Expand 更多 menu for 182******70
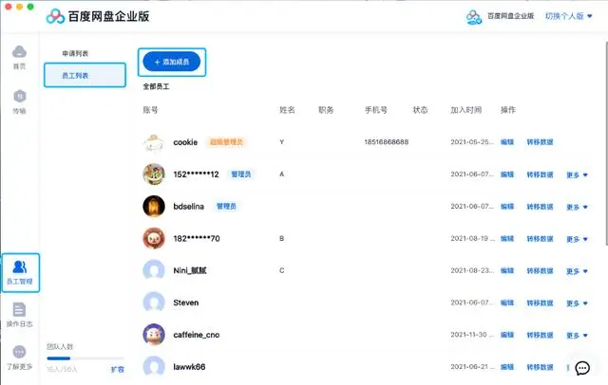 coord(577,239)
